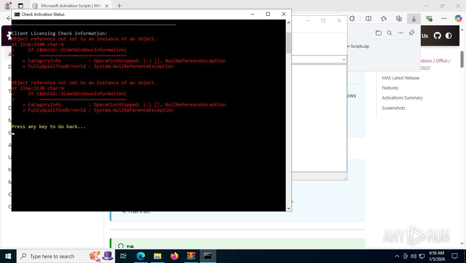Image resolution: width=466 pixels, height=263 pixels.
Task: Switch to Microsoft Edge on taskbar
Action: pyautogui.click(x=141, y=256)
